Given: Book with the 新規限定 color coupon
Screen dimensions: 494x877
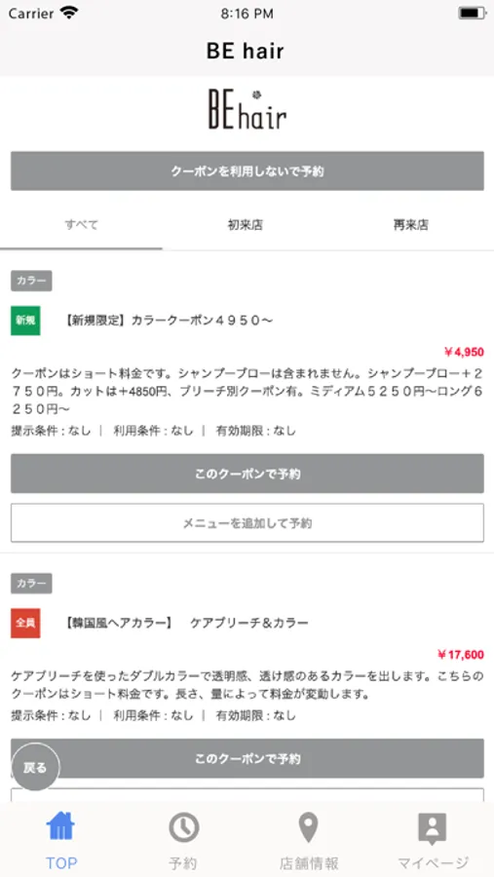Looking at the screenshot, I should [x=247, y=474].
